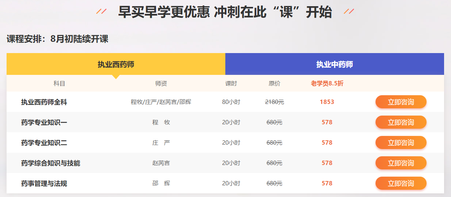
Task: Click the discounted price 1853
Action: pos(327,102)
